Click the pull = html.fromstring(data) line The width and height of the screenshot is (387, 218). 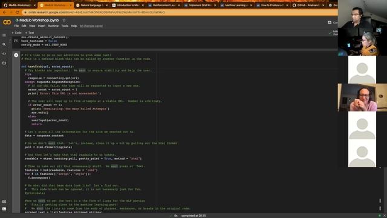(48, 147)
